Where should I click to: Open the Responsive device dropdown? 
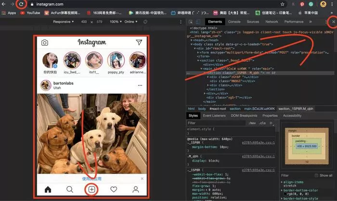coord(64,22)
